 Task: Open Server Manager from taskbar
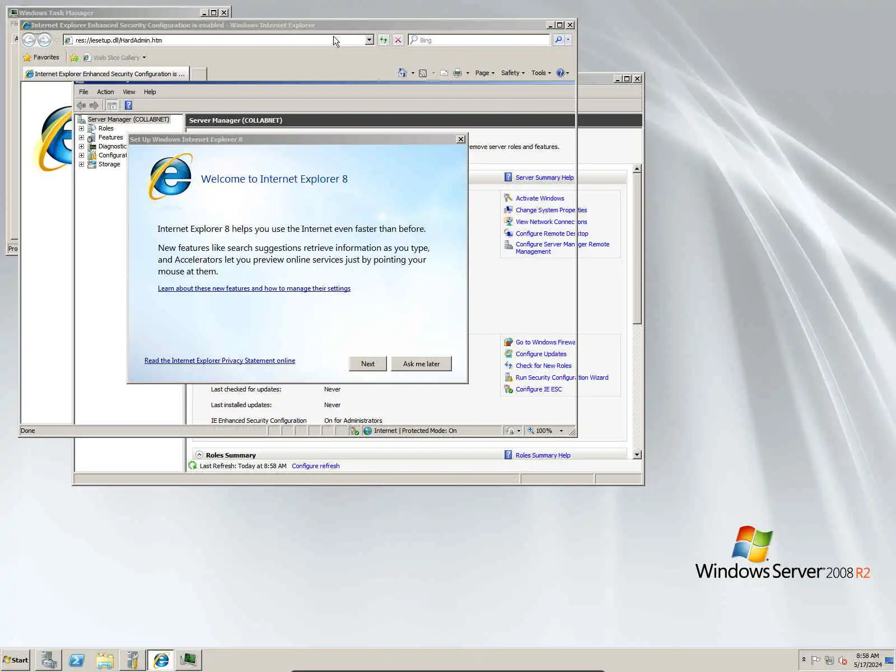click(49, 660)
